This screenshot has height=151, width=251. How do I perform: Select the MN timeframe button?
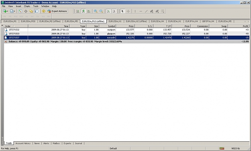coord(49,16)
